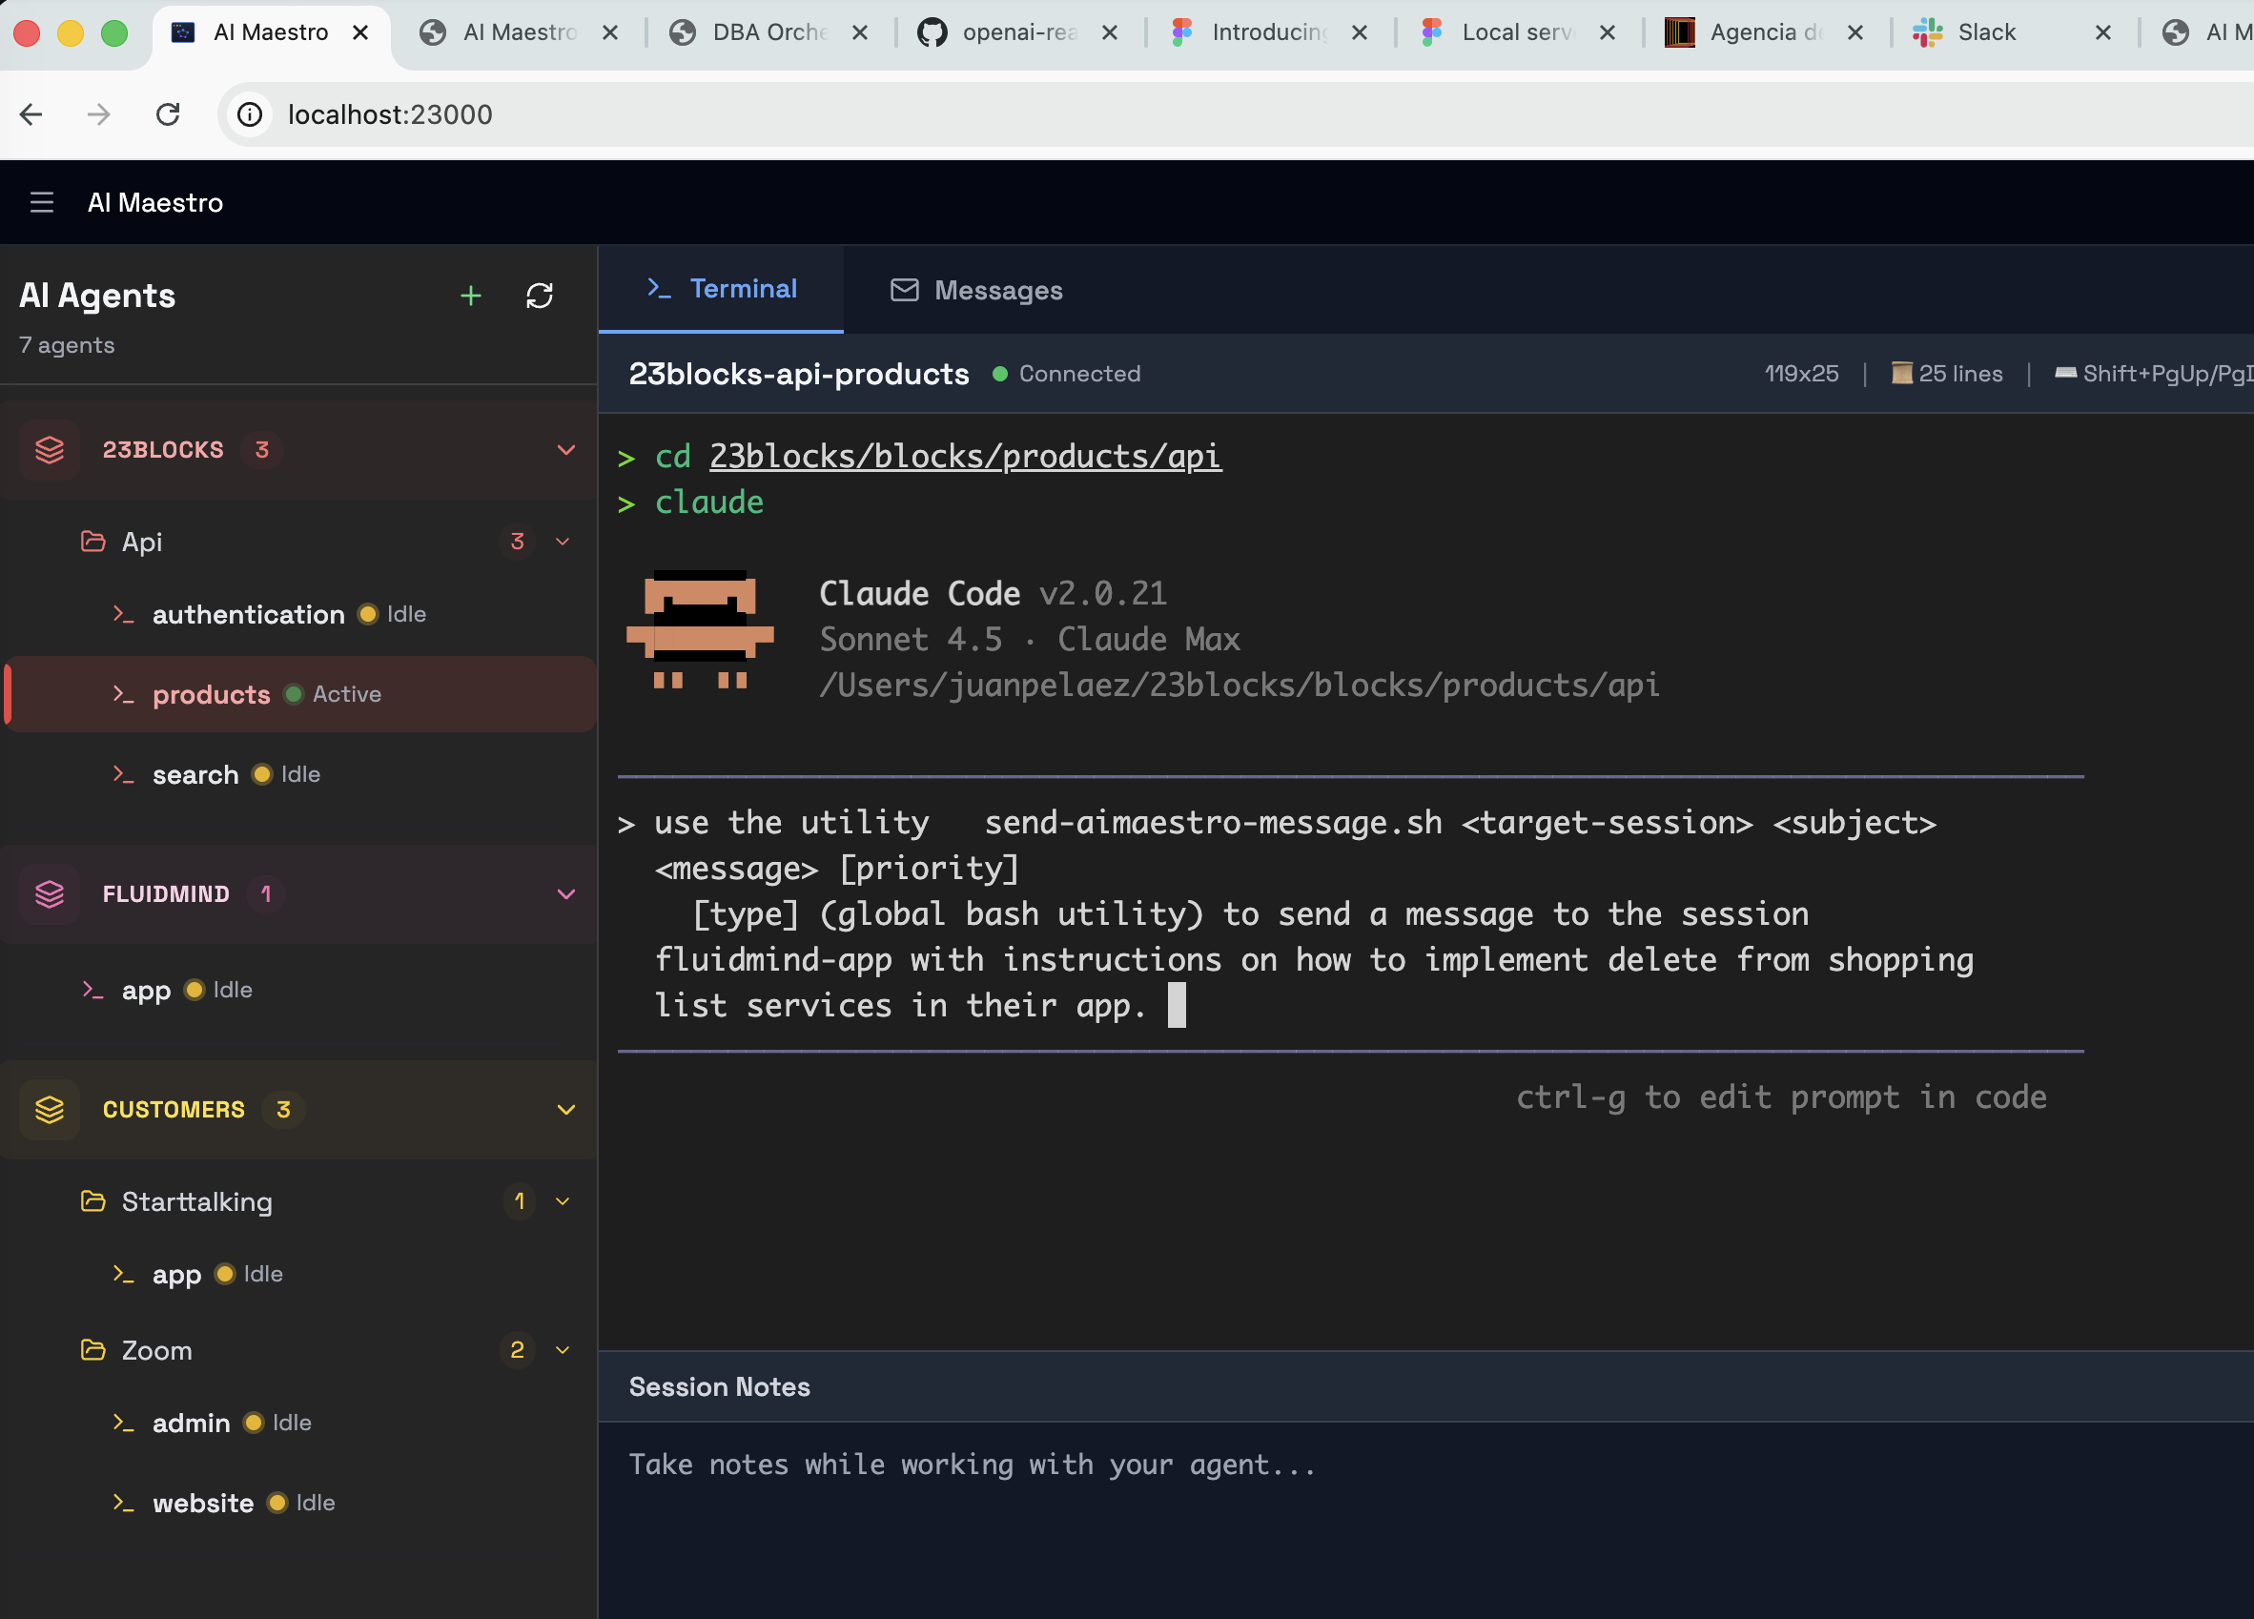View site information icon in address bar
This screenshot has height=1619, width=2254.
pyautogui.click(x=251, y=114)
